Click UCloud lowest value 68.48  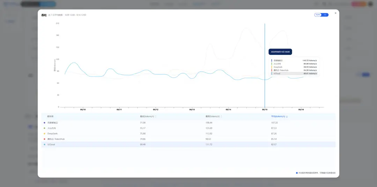click(143, 144)
